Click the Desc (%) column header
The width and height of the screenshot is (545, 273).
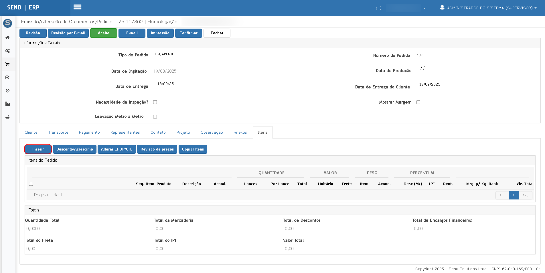[x=413, y=184]
